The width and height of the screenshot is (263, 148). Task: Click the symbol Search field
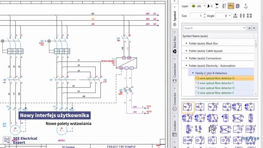tap(213, 28)
